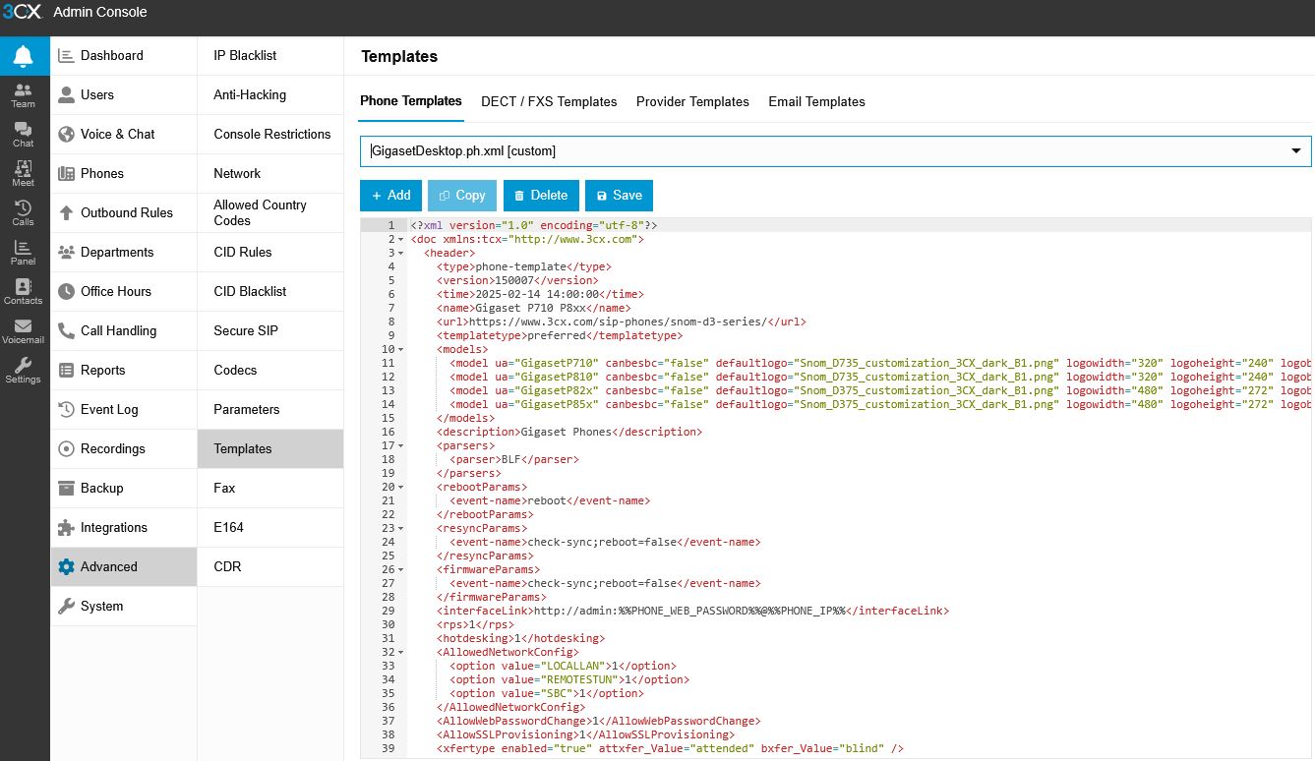Image resolution: width=1315 pixels, height=761 pixels.
Task: Click the Recordings record icon
Action: [x=66, y=449]
